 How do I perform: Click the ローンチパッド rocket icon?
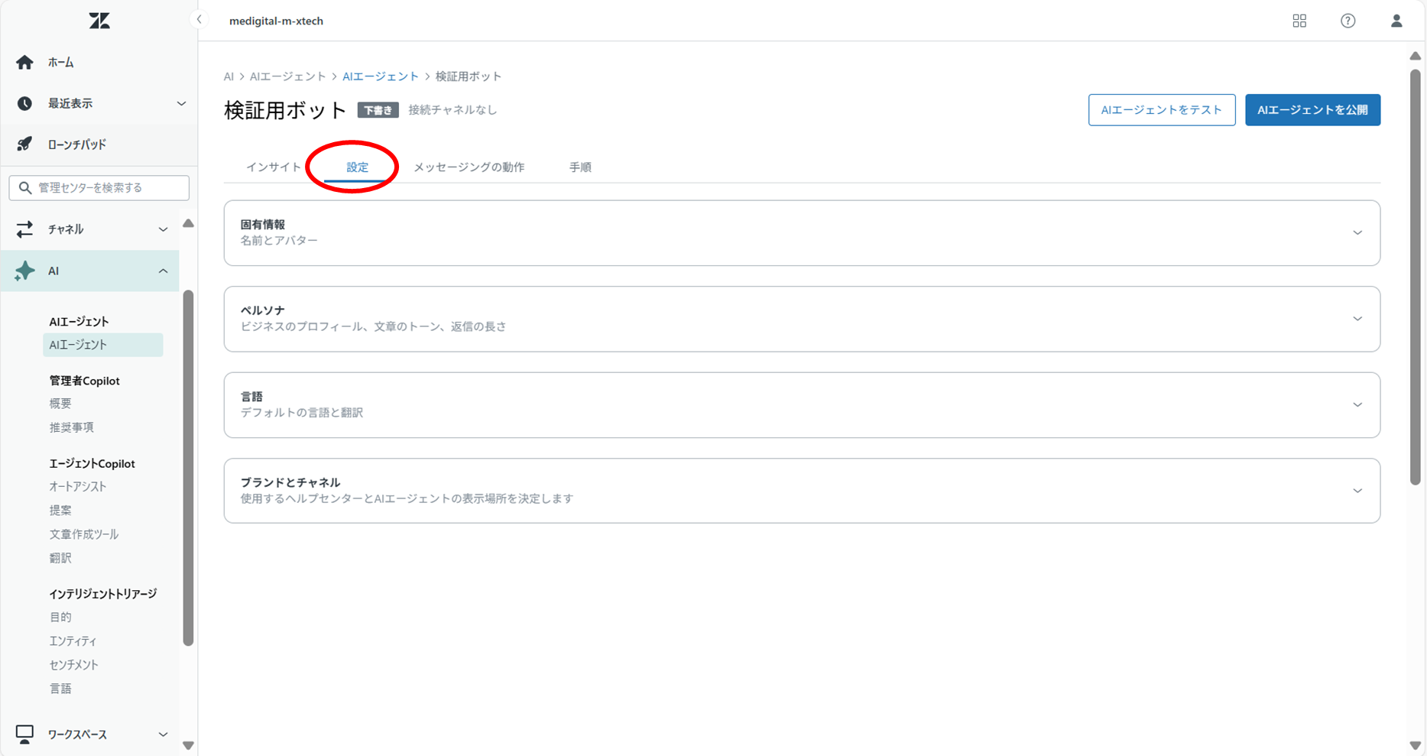pyautogui.click(x=24, y=144)
